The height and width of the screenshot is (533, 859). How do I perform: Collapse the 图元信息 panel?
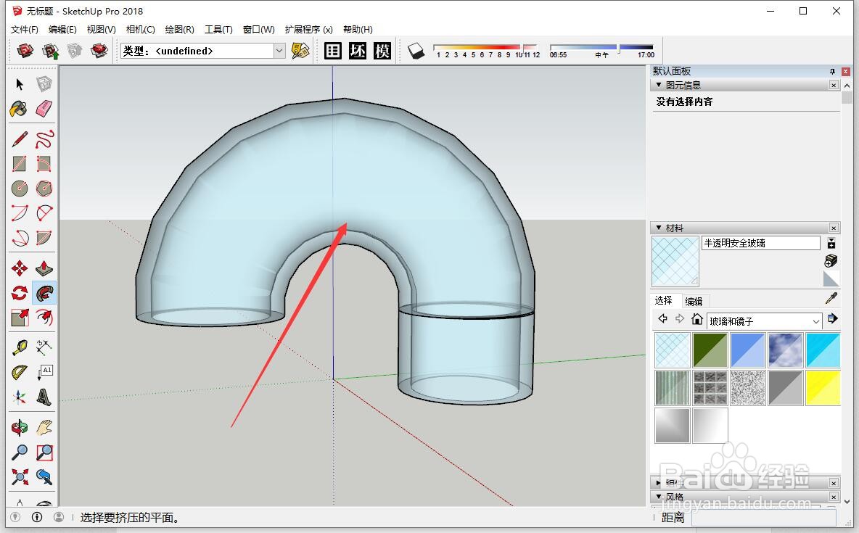658,85
